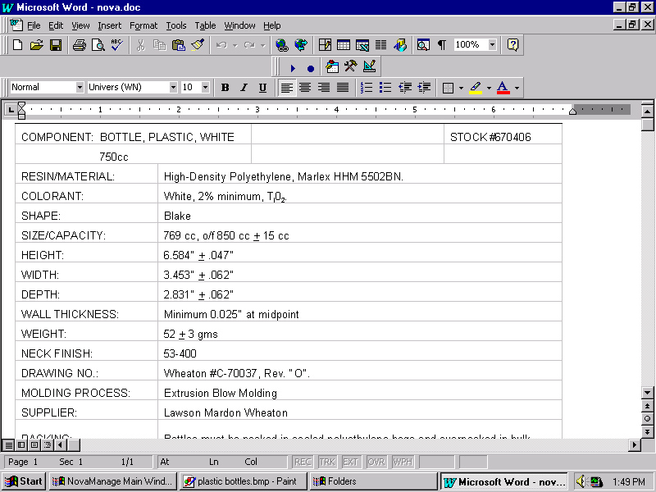656x492 pixels.
Task: Click the Save icon in toolbar
Action: (x=56, y=45)
